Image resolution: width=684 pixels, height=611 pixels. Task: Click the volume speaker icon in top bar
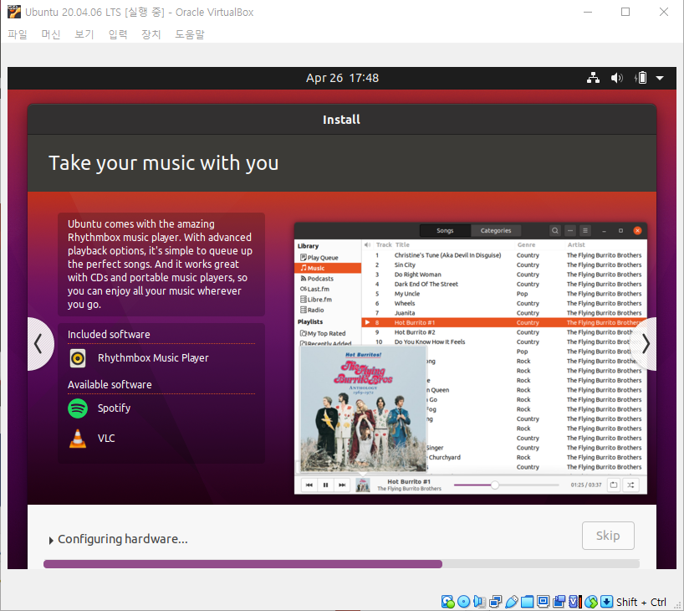(617, 78)
